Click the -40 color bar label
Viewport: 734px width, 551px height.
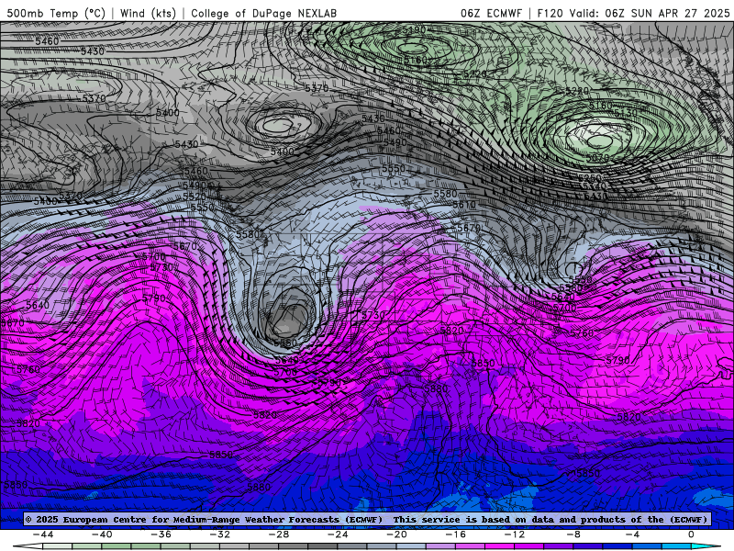[x=102, y=534]
